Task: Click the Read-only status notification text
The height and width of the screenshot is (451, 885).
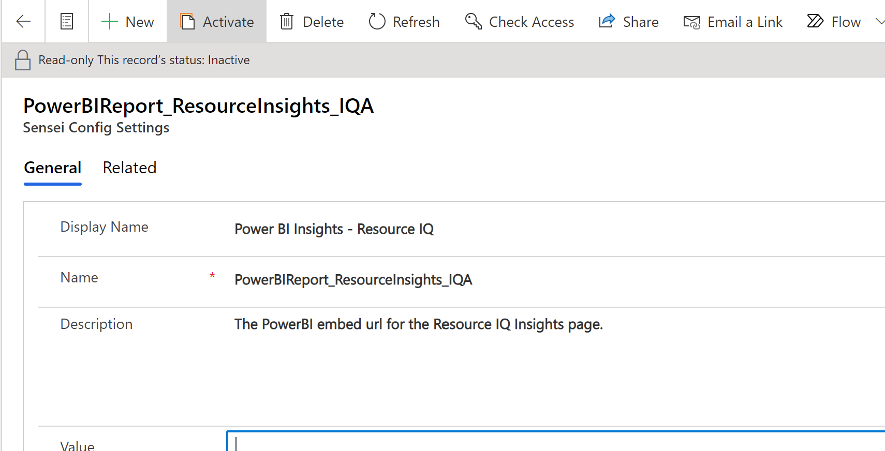Action: 144,60
